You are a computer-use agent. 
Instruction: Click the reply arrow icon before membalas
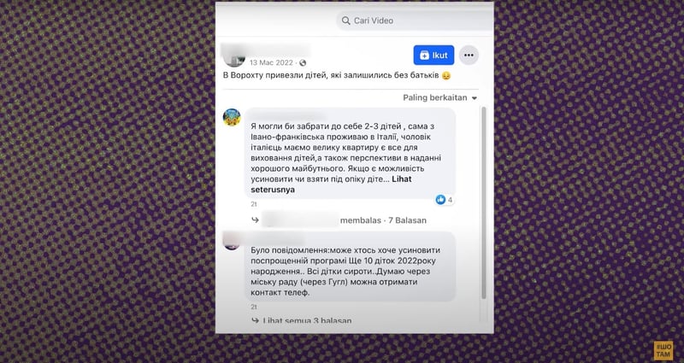pyautogui.click(x=255, y=220)
